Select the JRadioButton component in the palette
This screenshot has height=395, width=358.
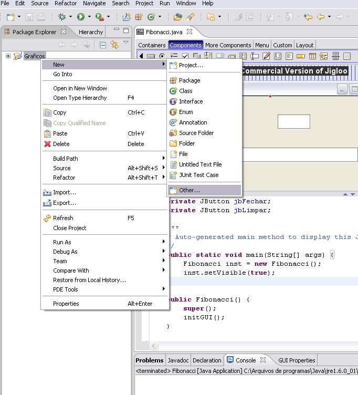162,56
